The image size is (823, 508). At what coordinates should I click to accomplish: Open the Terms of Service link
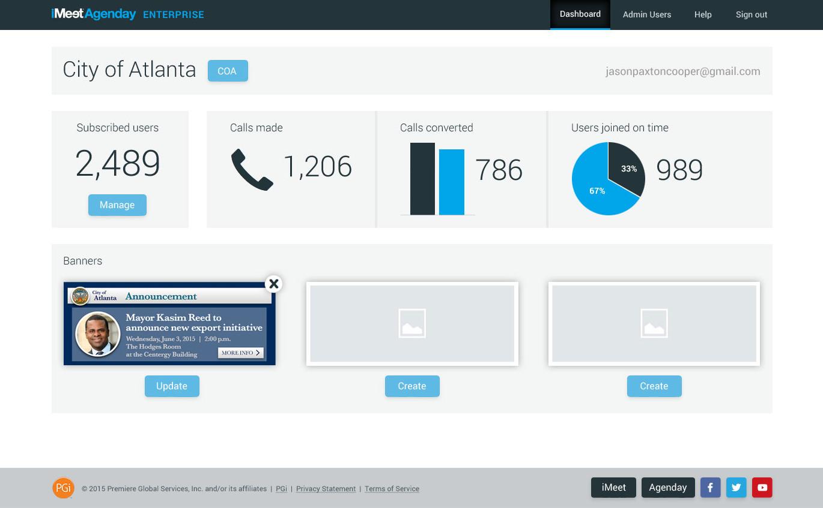(392, 489)
